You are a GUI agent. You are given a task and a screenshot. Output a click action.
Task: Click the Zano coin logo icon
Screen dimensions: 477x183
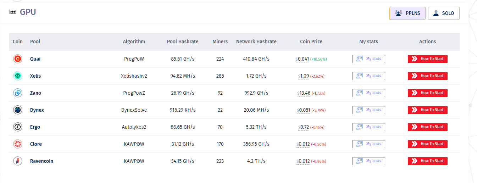coord(18,93)
